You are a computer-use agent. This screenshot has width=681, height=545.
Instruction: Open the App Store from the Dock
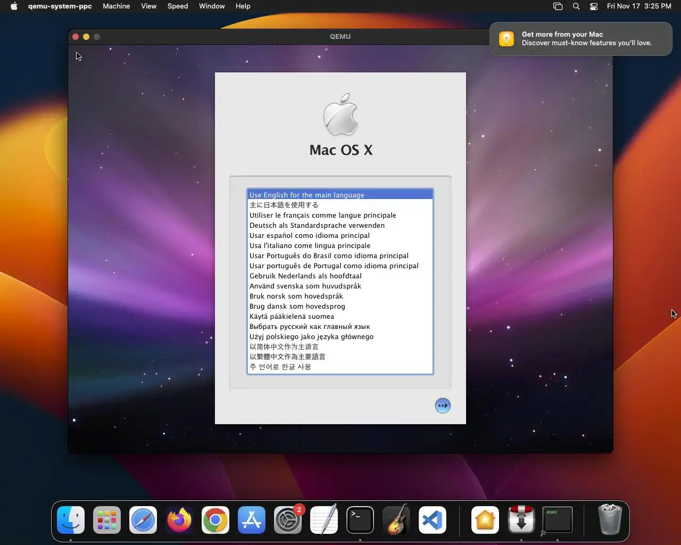point(252,520)
